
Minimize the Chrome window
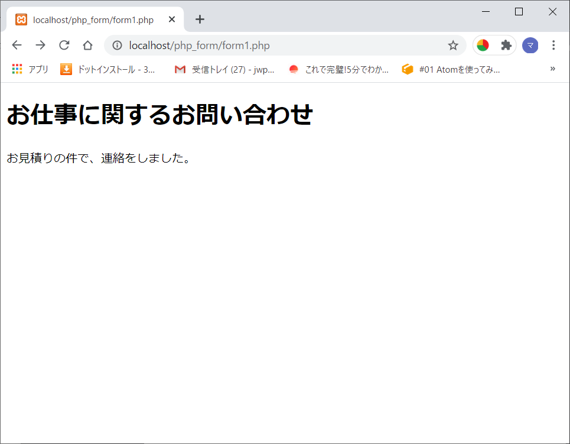tap(486, 12)
